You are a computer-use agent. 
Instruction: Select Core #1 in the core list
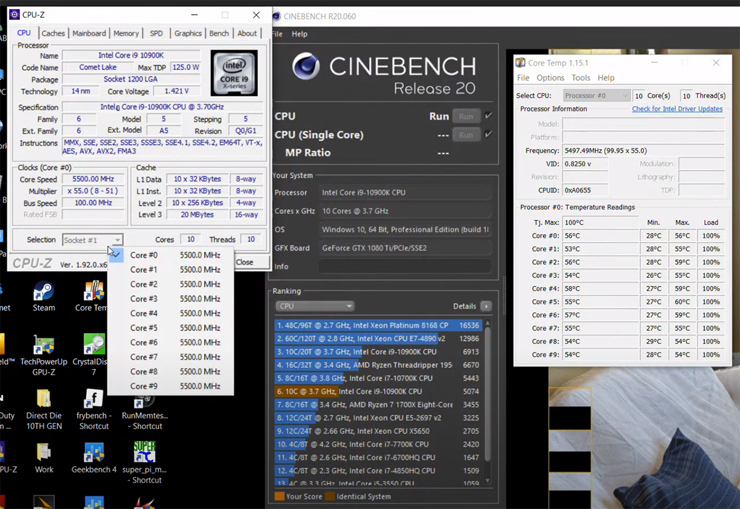[x=171, y=269]
